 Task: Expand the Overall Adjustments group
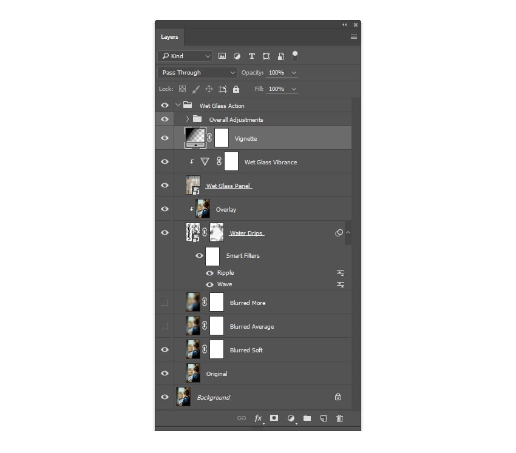(x=186, y=119)
